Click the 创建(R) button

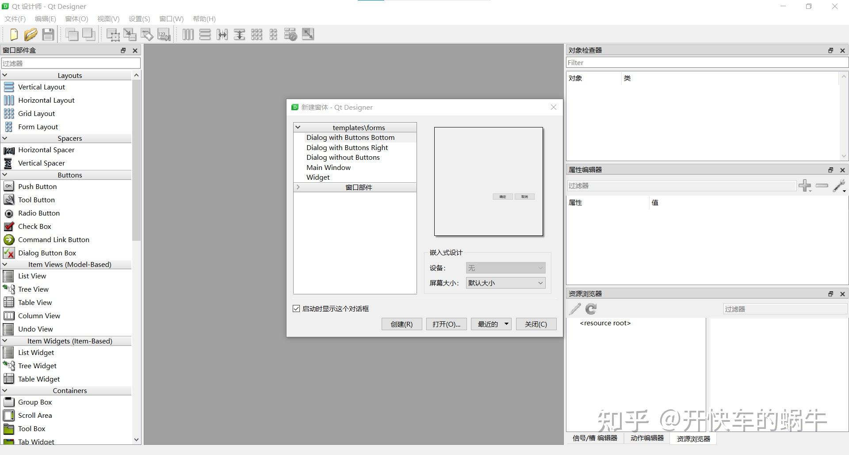tap(401, 324)
